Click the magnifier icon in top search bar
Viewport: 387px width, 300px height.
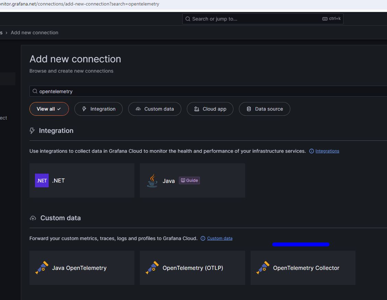188,19
